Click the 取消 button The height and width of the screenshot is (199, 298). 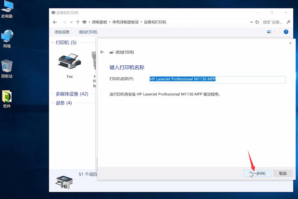click(283, 173)
